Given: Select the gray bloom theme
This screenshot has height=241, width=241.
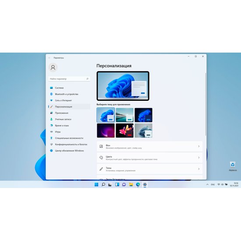Looking at the screenshot, I should coord(143,131).
